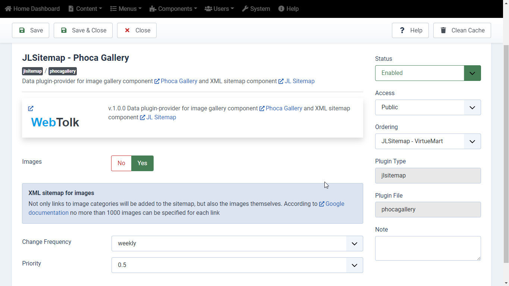Set Images toggle to No
The image size is (509, 286).
click(x=121, y=163)
